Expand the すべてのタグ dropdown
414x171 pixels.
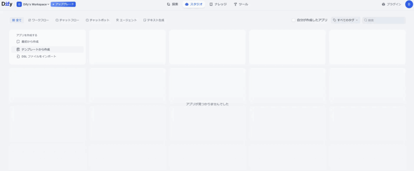[345, 20]
